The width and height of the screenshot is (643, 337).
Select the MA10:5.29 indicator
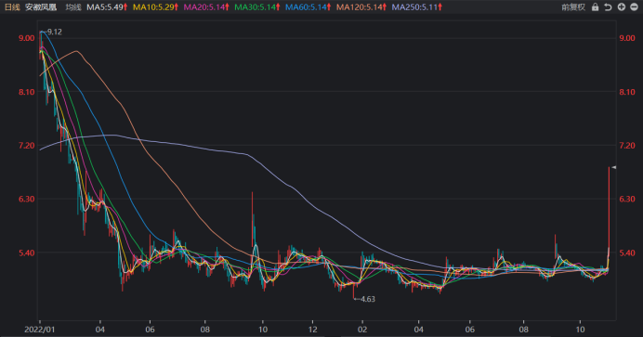(155, 6)
